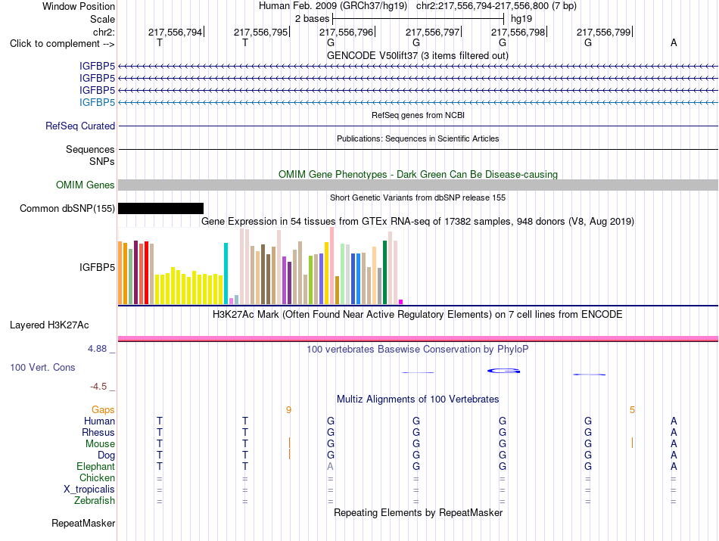Click the dark green GTEx expression bar
The height and width of the screenshot is (541, 719).
(x=384, y=272)
